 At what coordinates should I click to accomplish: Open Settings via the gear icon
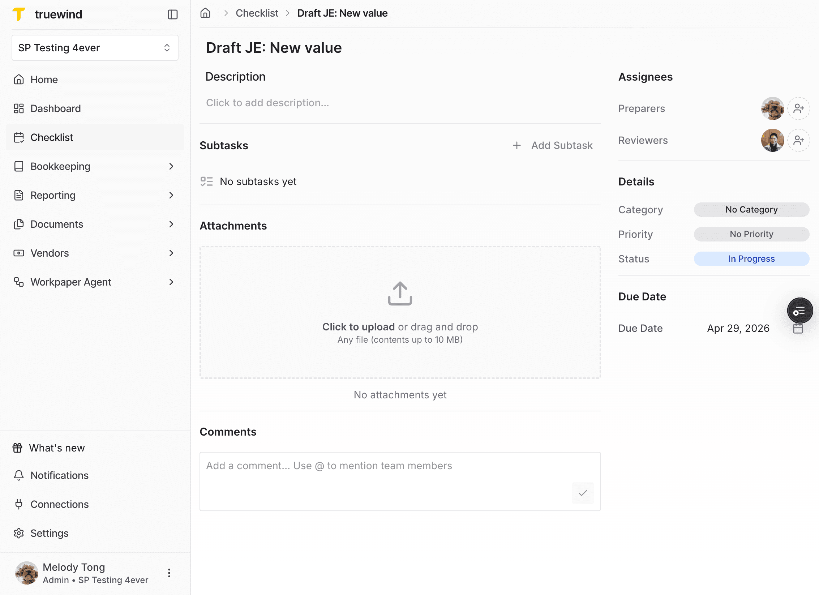[19, 533]
